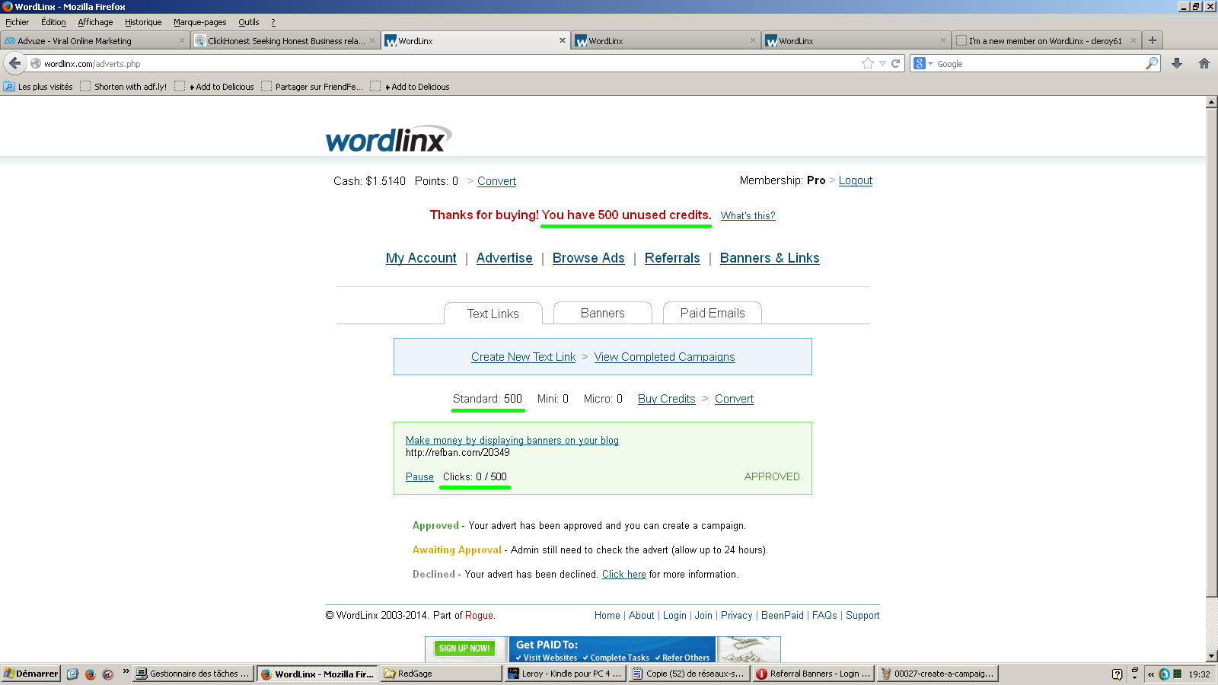Launch the Firefox quick launch icon
Image resolution: width=1218 pixels, height=685 pixels.
coord(90,674)
